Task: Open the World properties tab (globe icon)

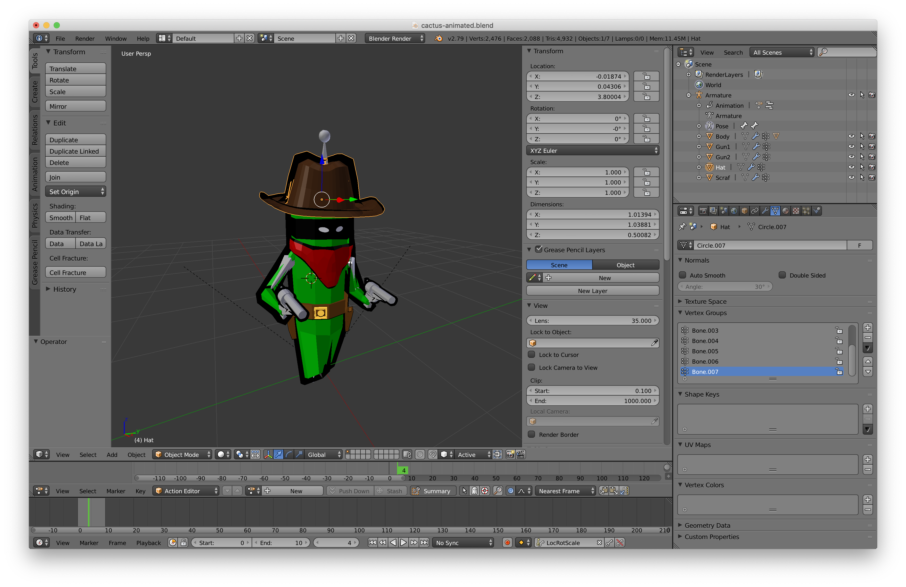Action: [x=734, y=211]
